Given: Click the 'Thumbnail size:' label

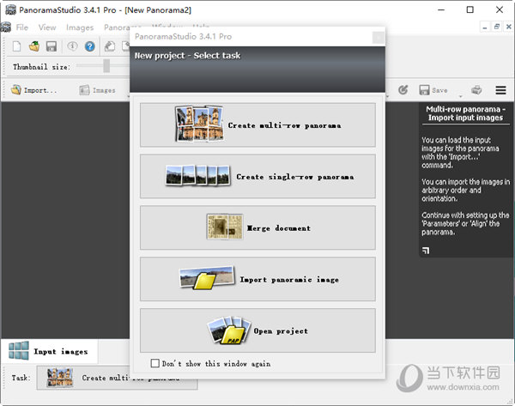Looking at the screenshot, I should click(41, 67).
